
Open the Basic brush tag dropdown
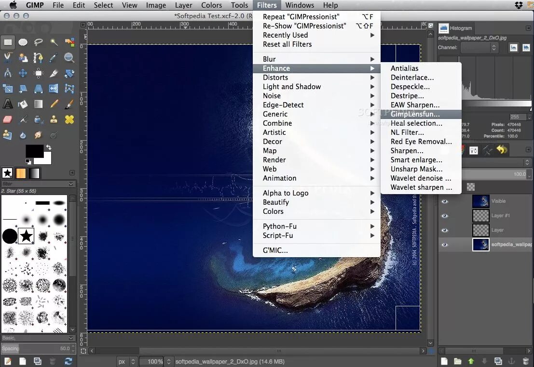71,338
